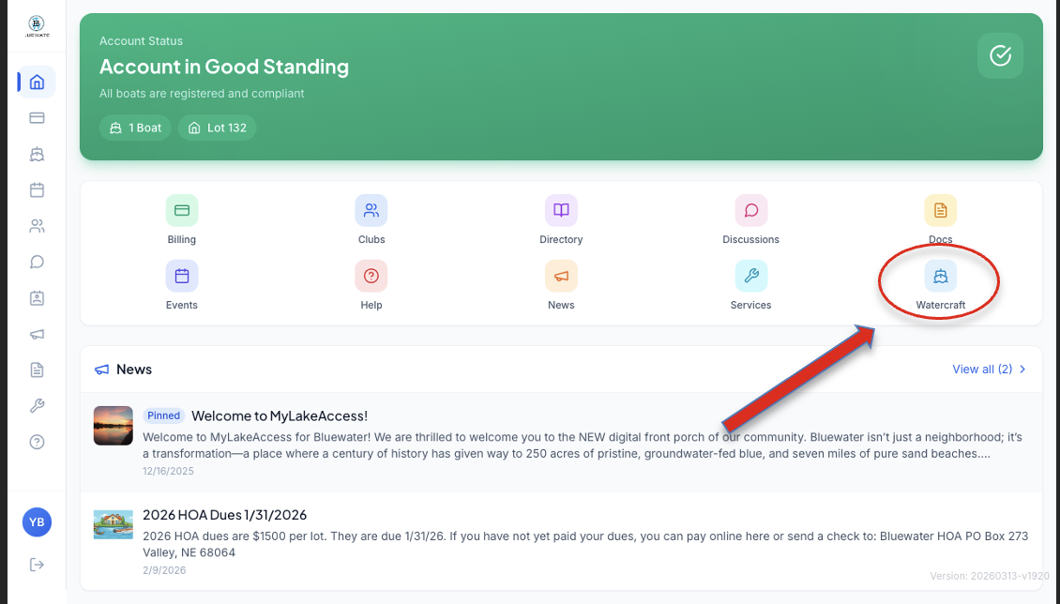Open the sidebar wrench services icon
The height and width of the screenshot is (604, 1060).
[x=37, y=406]
